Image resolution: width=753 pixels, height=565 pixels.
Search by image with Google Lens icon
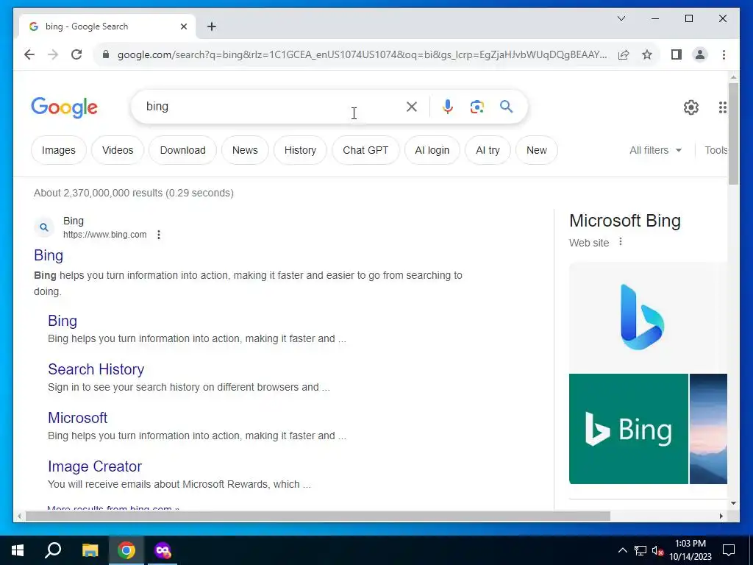point(477,107)
